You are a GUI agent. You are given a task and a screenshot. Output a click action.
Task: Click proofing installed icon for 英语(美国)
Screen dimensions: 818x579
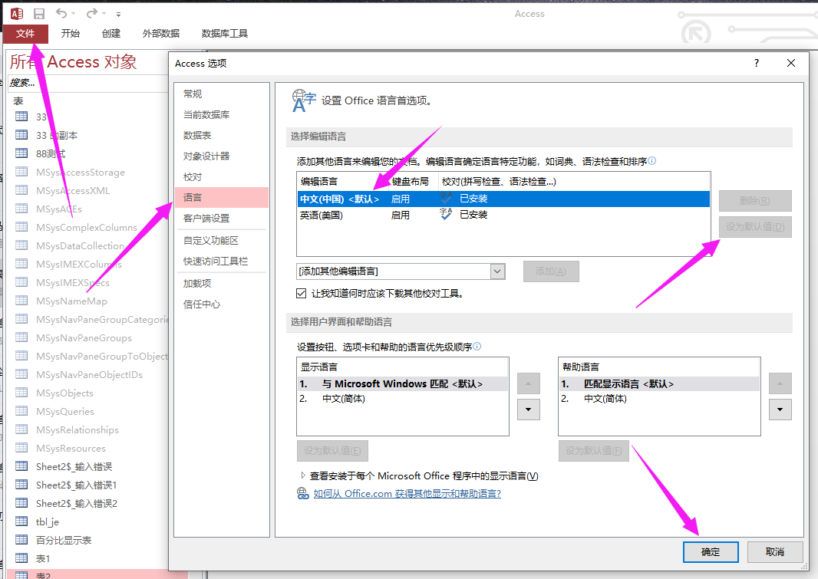446,214
